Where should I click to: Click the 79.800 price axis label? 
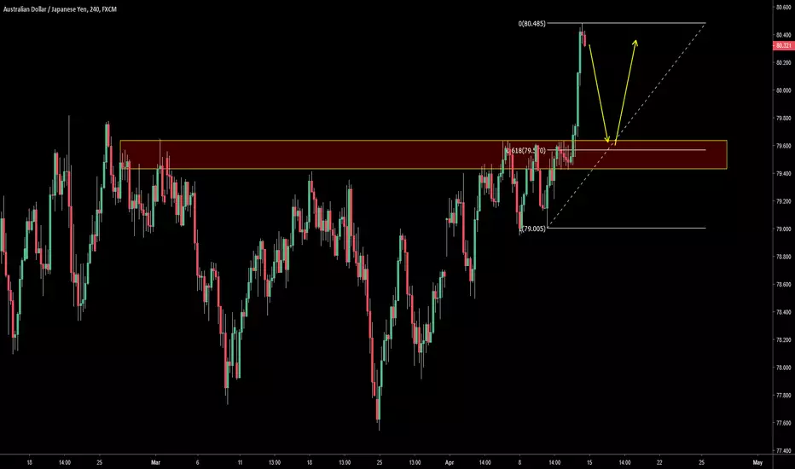click(783, 119)
